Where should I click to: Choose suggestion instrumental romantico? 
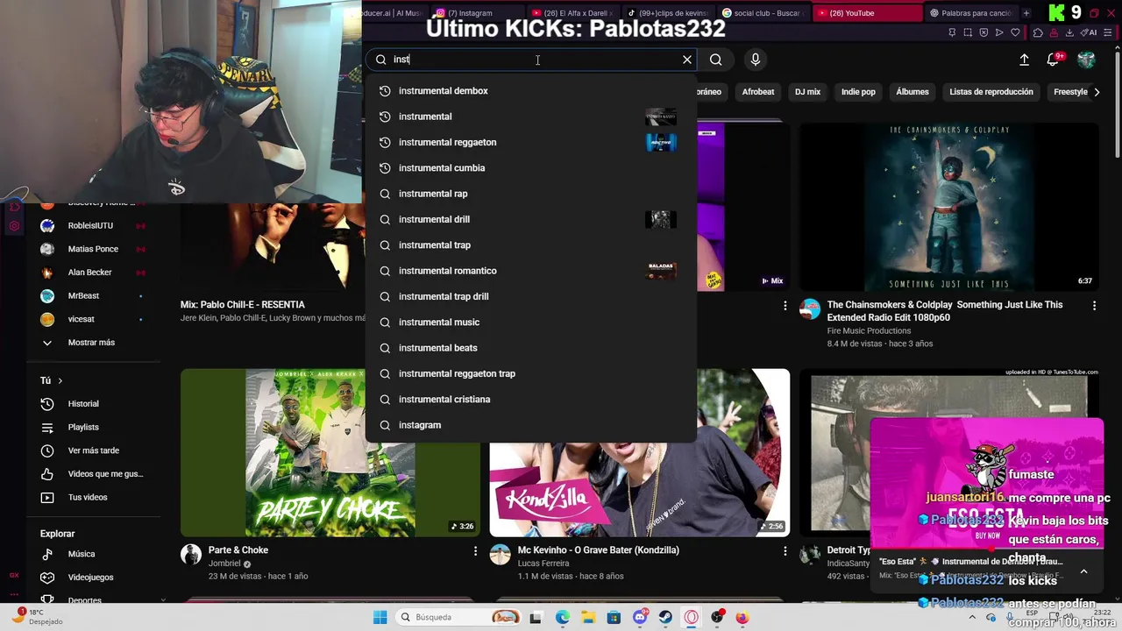(x=530, y=271)
